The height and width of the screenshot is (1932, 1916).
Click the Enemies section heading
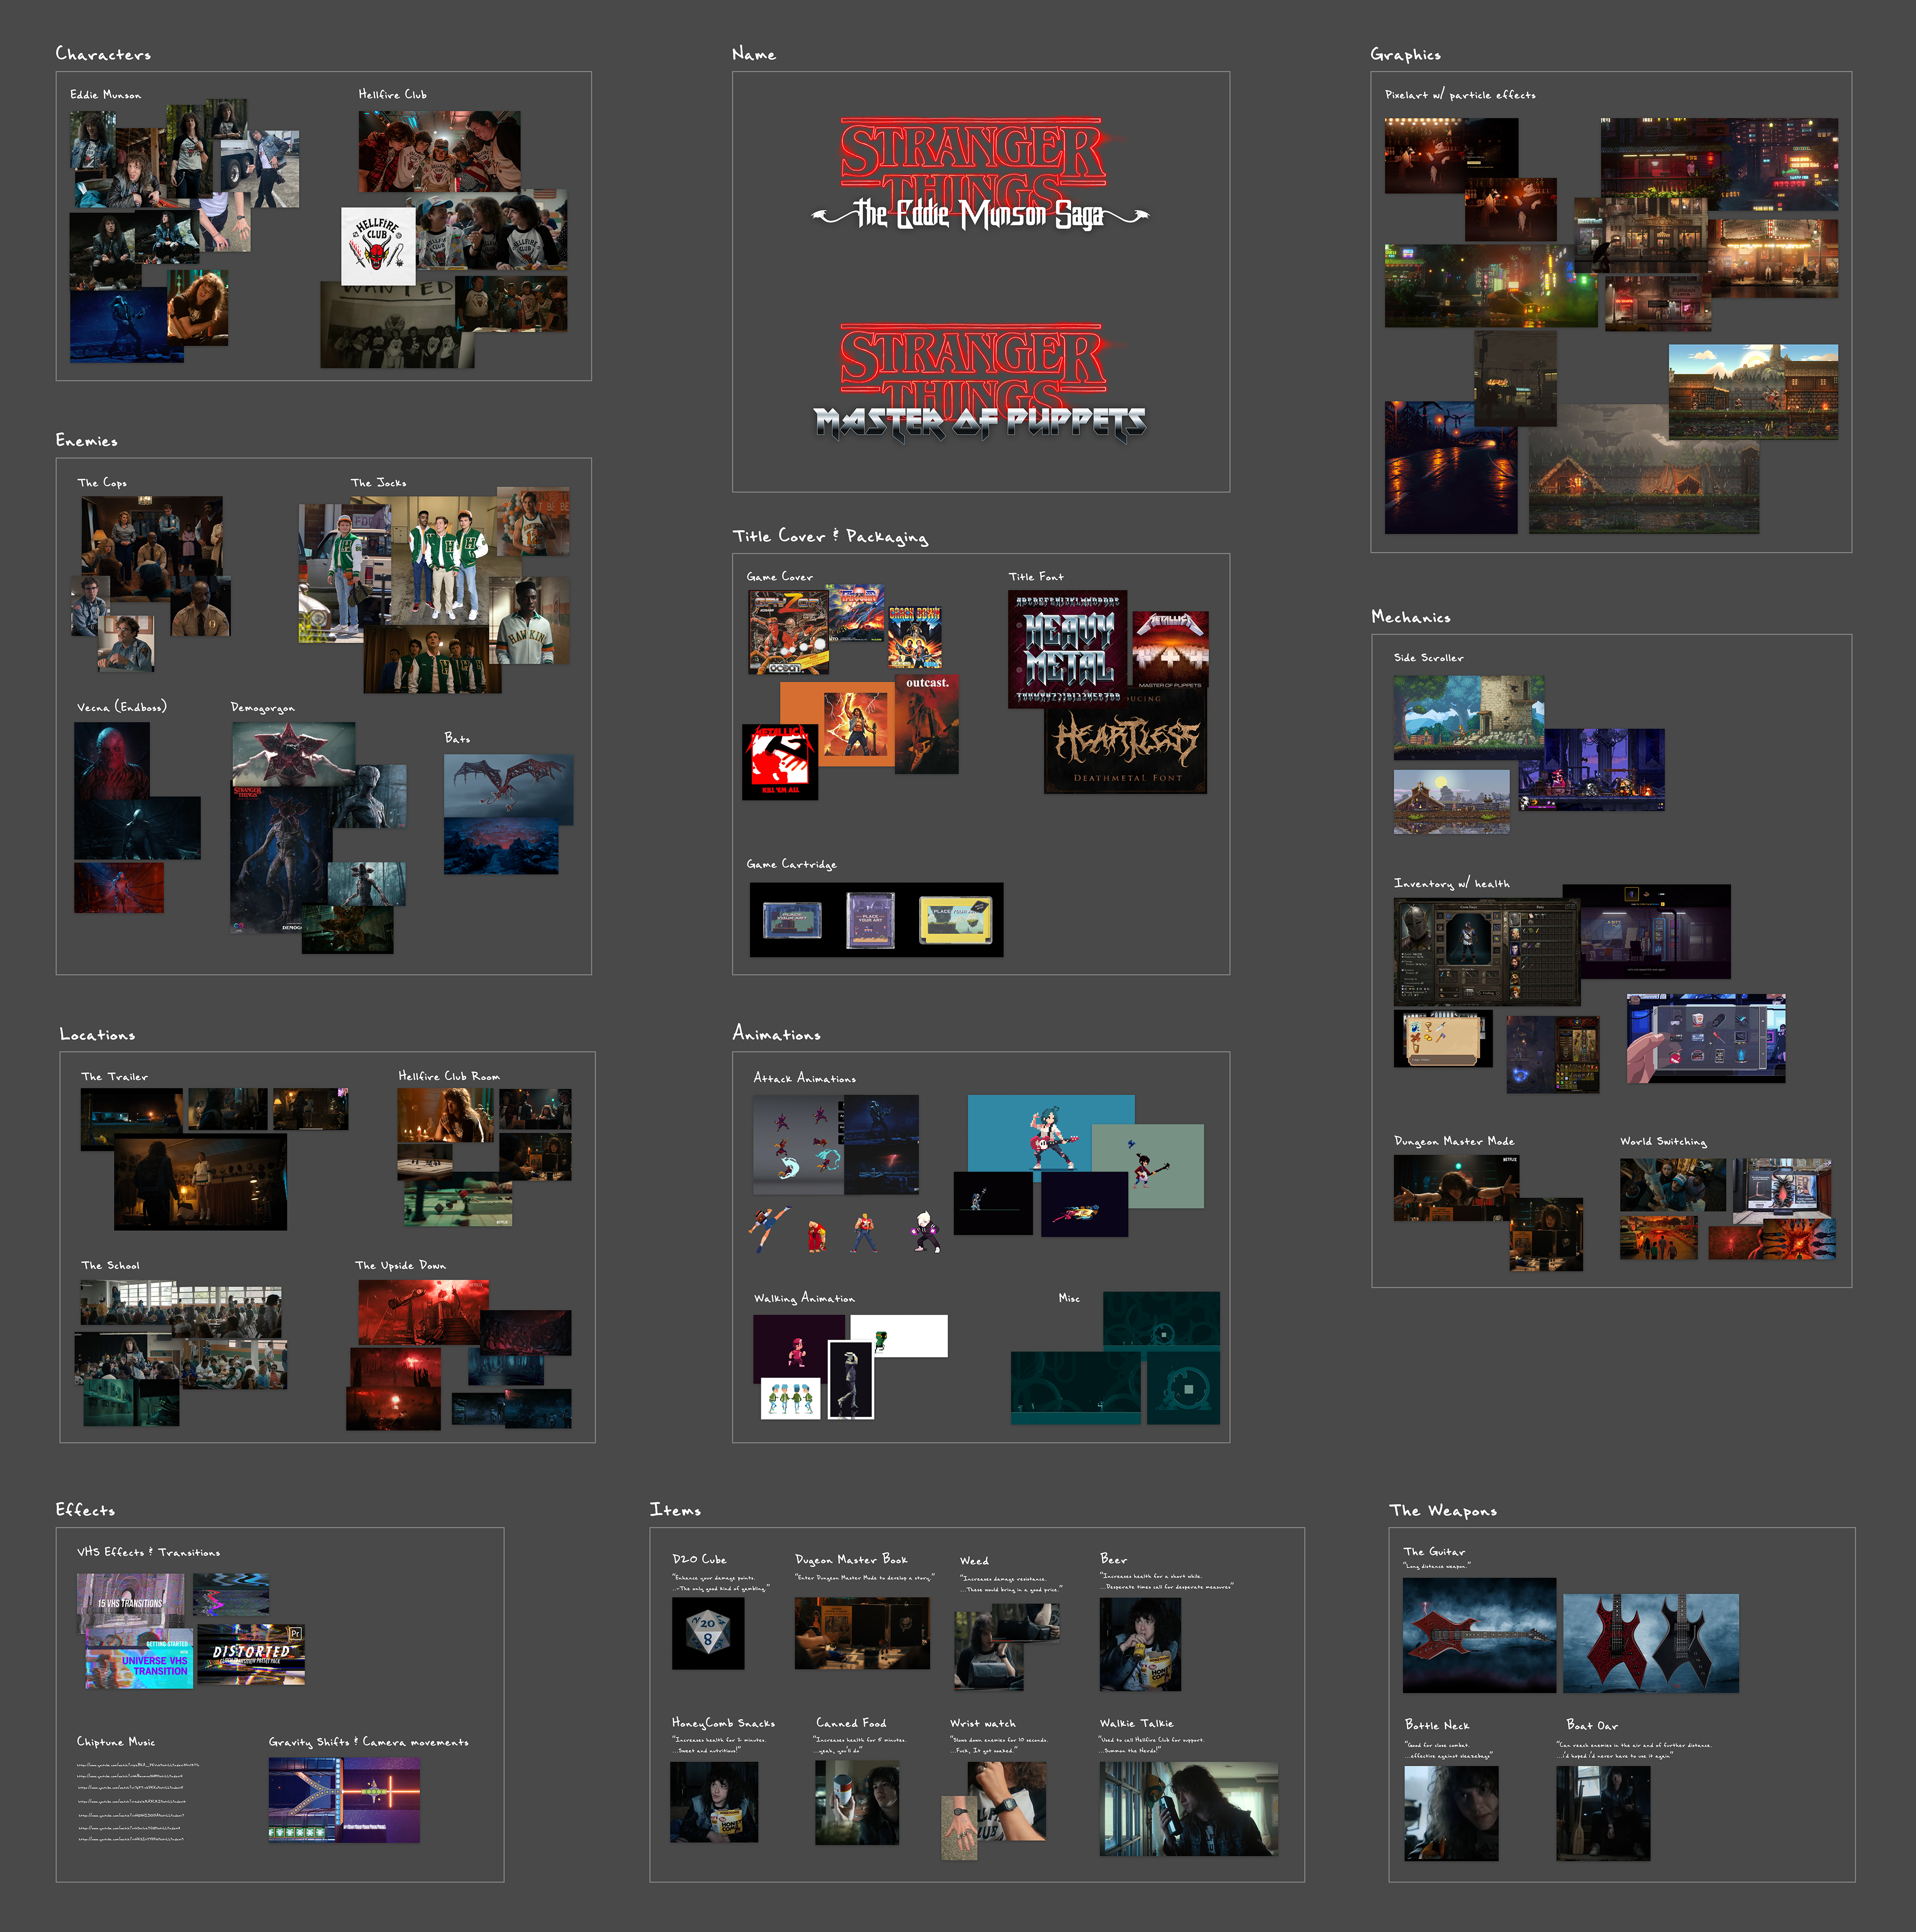(x=86, y=441)
